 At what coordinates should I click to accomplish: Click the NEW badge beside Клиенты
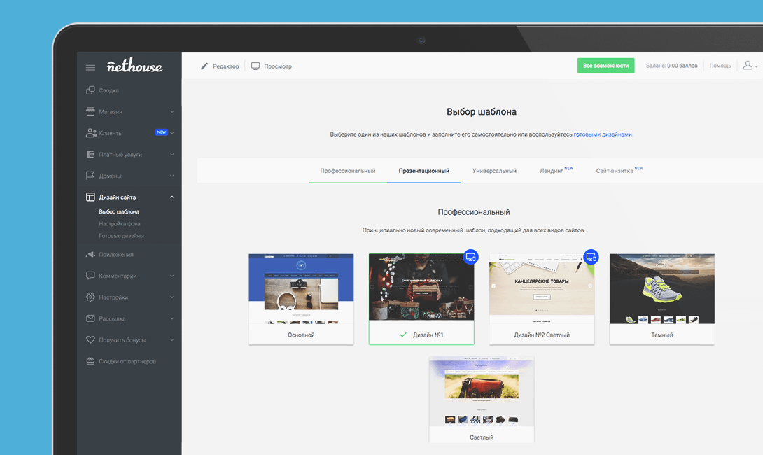161,132
